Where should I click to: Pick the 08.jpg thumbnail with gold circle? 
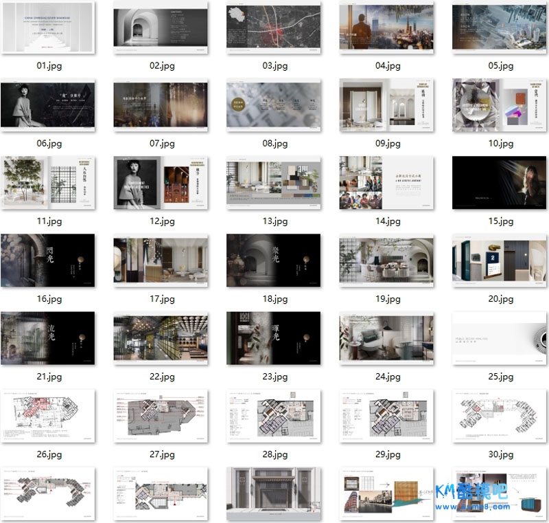273,106
